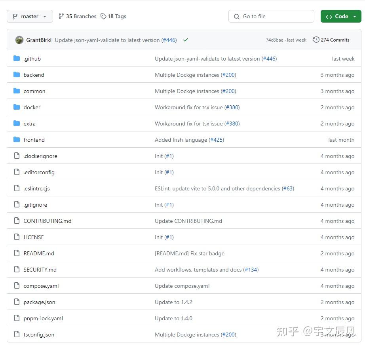Open the .github folder icon
The image size is (365, 346).
tap(16, 58)
